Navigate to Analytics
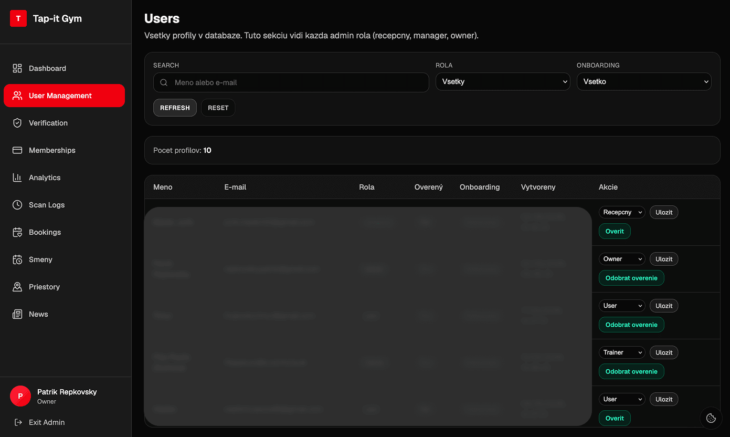The image size is (730, 437). click(x=64, y=178)
